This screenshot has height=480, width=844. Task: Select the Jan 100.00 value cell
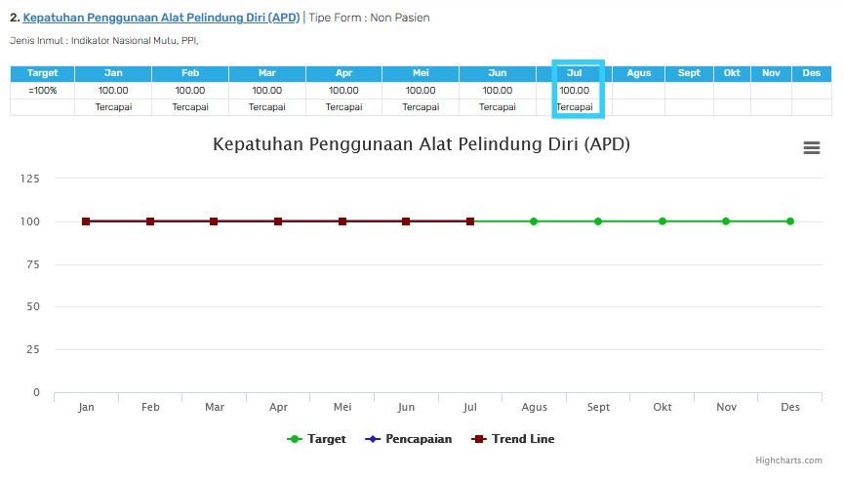click(x=113, y=91)
